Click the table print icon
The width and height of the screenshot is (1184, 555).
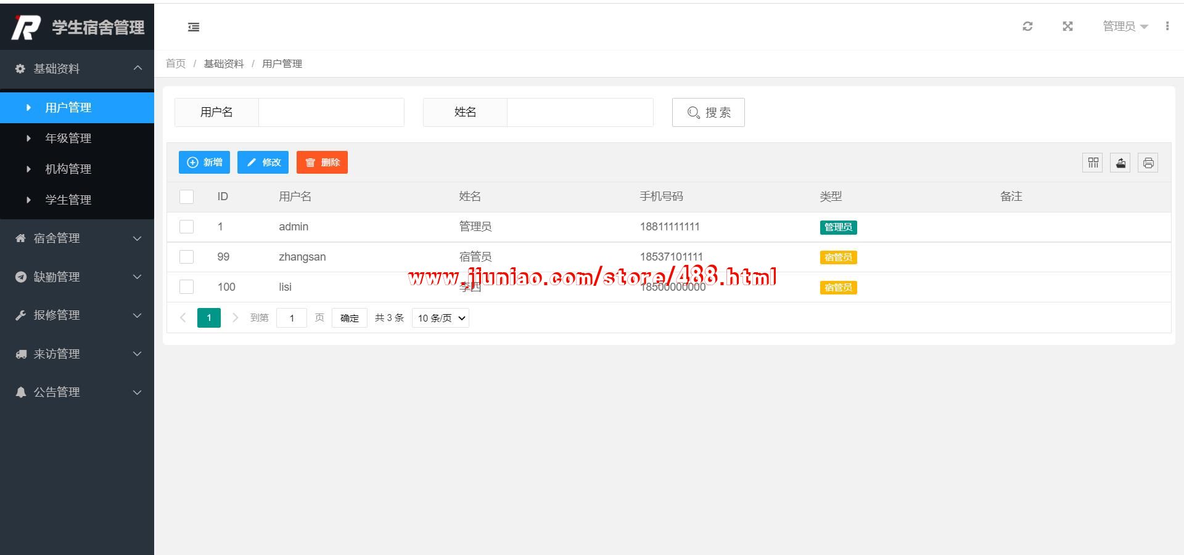1148,163
